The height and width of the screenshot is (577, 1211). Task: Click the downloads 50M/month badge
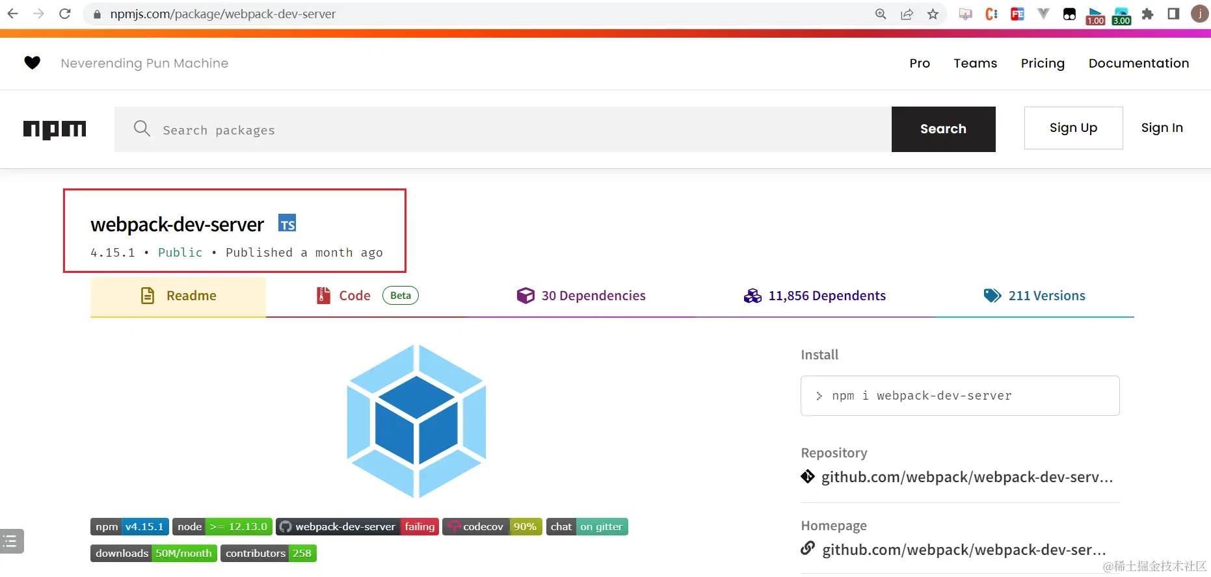[153, 553]
